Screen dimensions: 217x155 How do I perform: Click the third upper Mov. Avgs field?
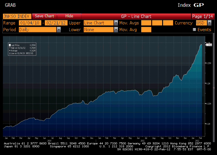point(168,23)
